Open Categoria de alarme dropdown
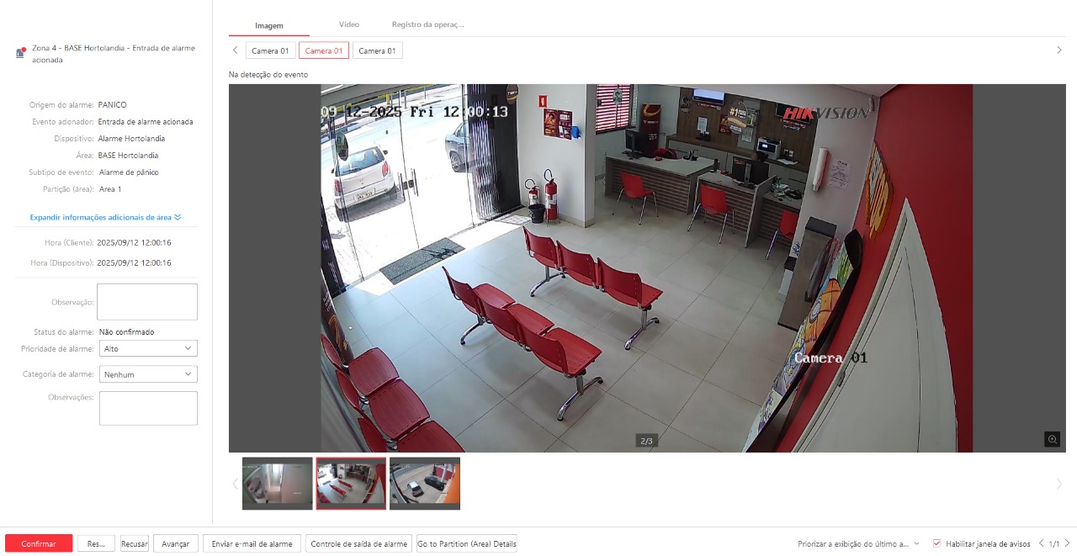The image size is (1077, 556). pyautogui.click(x=148, y=374)
